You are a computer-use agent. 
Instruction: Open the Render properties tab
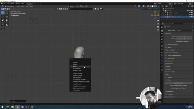[x=162, y=31]
